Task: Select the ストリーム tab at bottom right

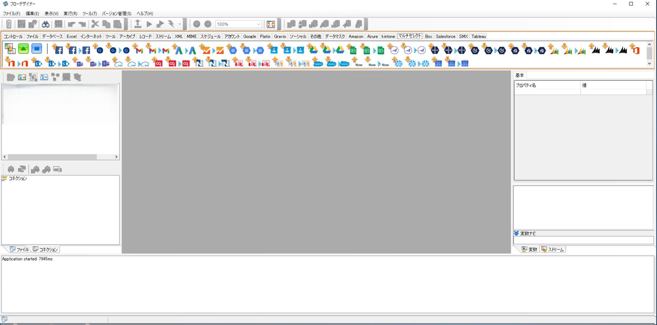Action: (x=553, y=249)
